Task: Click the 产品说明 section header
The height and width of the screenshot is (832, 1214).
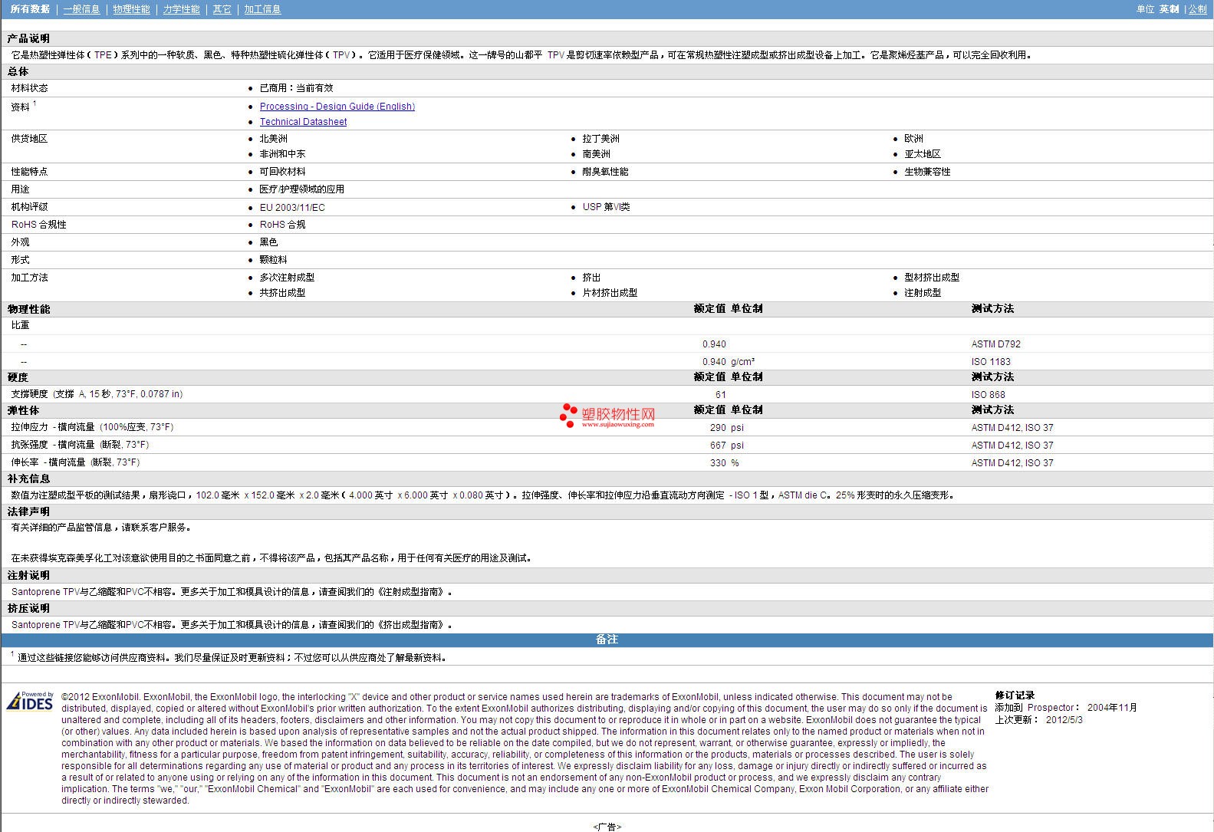Action: pos(28,38)
